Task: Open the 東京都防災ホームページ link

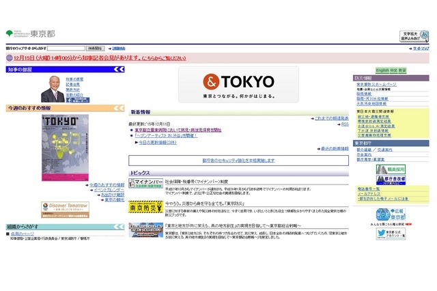Action: (376, 85)
